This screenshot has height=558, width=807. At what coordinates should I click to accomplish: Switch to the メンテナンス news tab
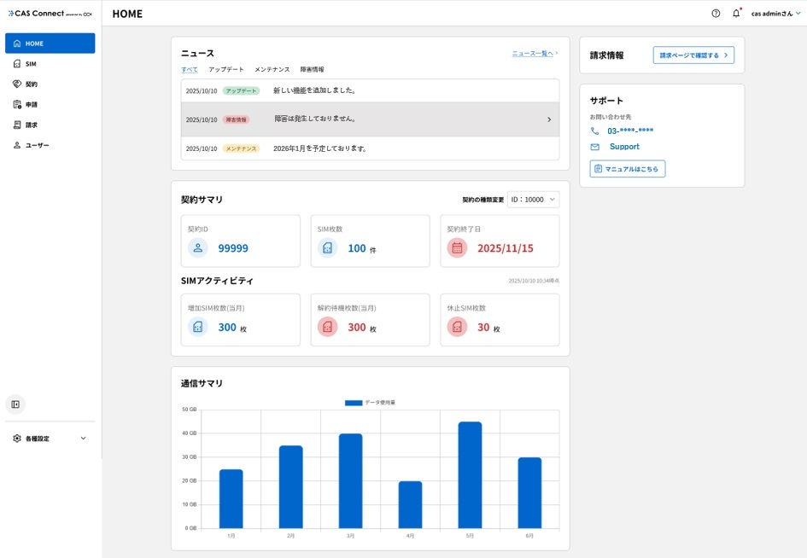[x=272, y=69]
